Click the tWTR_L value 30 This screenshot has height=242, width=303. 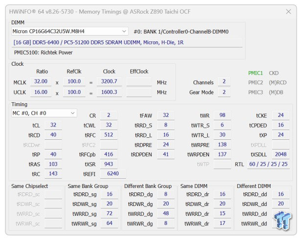[222, 135]
